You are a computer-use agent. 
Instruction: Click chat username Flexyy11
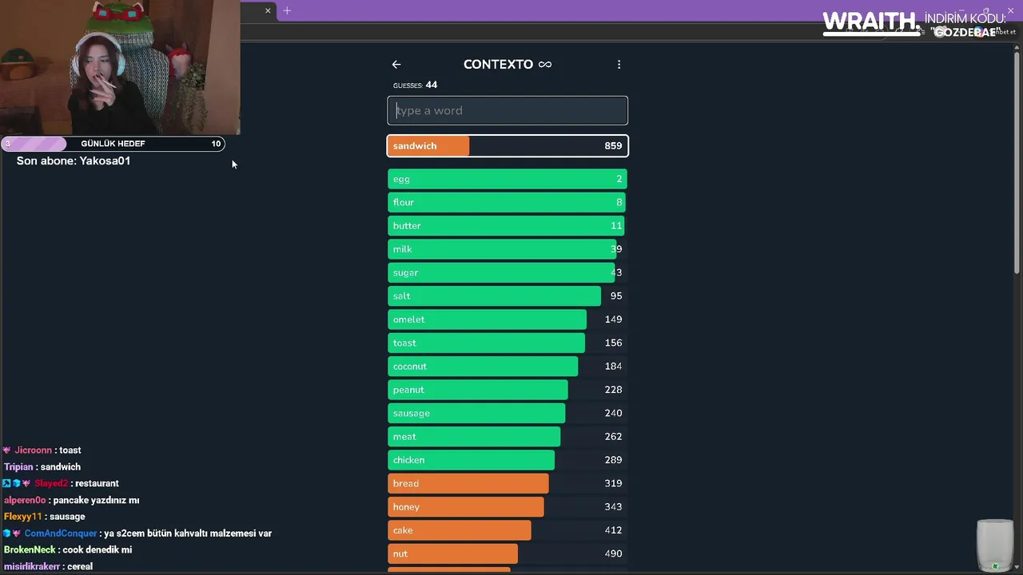(x=22, y=517)
